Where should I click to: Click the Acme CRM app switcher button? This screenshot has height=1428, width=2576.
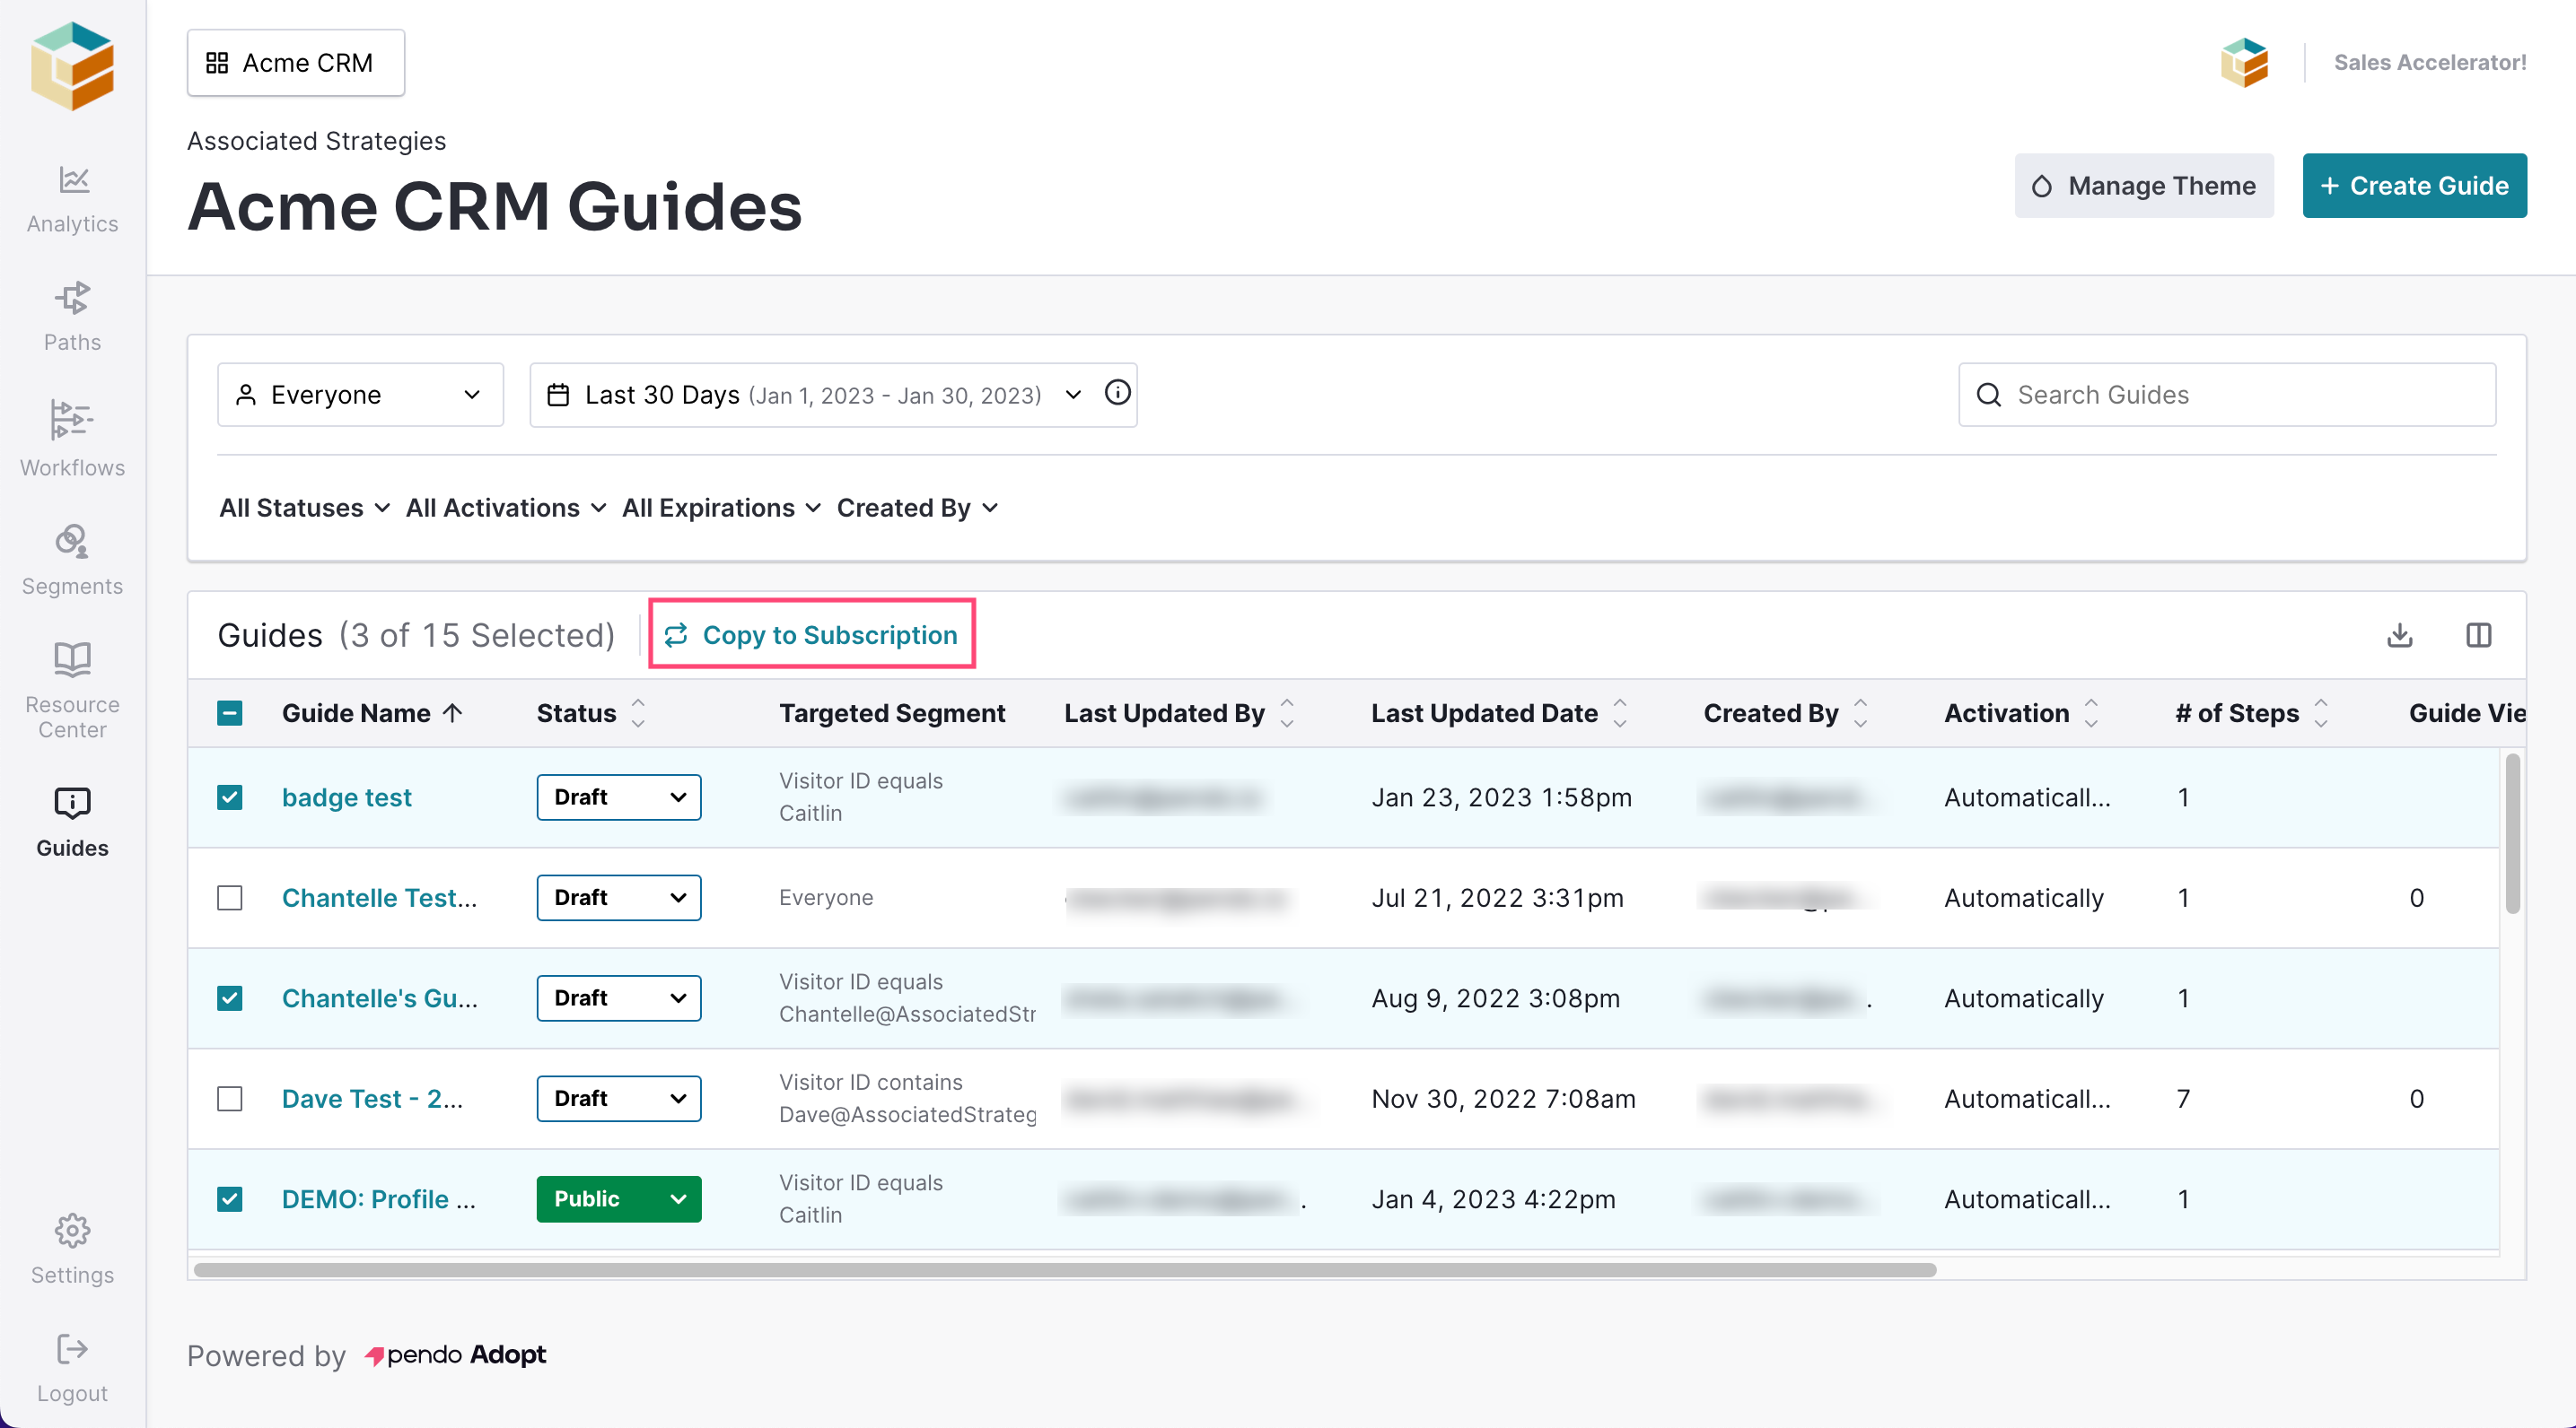pos(296,63)
